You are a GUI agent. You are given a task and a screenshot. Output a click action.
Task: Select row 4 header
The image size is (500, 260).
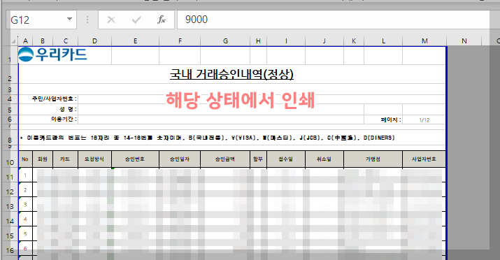pyautogui.click(x=10, y=99)
